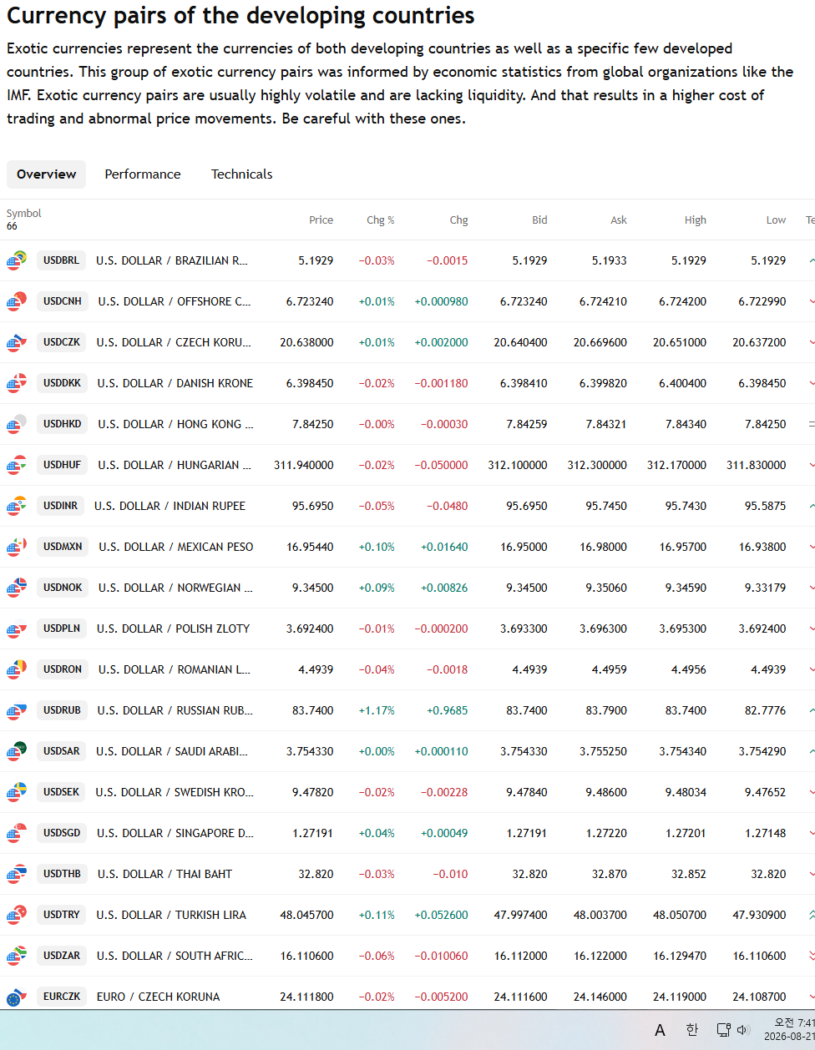Click the USDRON flag pair icon

pos(17,669)
